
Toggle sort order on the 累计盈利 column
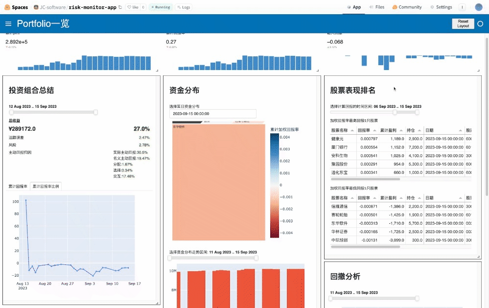[400, 130]
